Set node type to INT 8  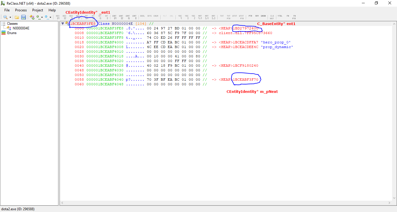(x=106, y=17)
